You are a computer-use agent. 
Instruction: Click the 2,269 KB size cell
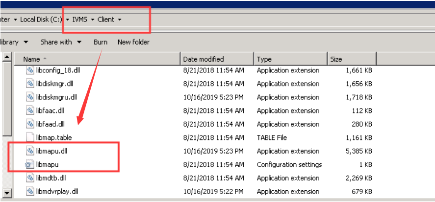(359, 178)
